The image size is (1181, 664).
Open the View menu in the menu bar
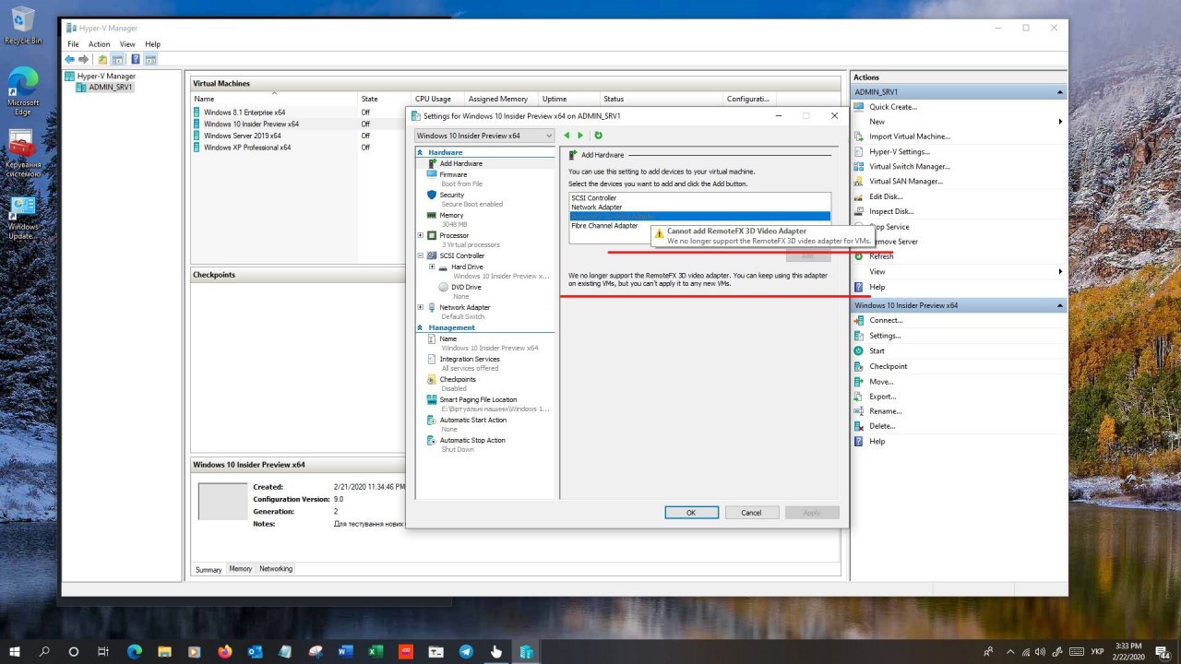tap(127, 44)
